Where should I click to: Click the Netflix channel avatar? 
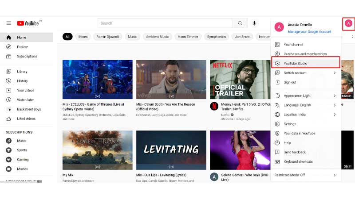click(x=214, y=106)
